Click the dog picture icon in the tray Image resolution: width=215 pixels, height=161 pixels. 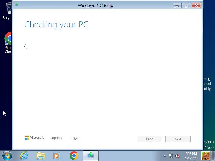click(206, 156)
